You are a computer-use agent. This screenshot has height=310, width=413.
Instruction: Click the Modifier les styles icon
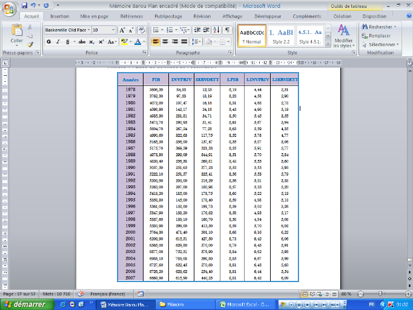(x=343, y=35)
